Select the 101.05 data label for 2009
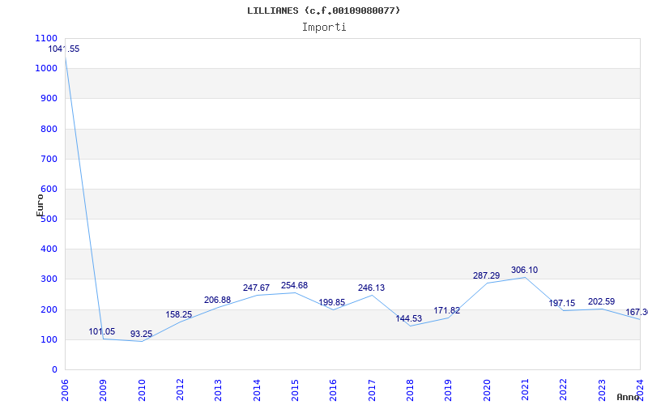Screen dimensions: 648x405 pos(102,331)
